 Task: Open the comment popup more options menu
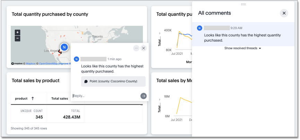click(x=136, y=48)
